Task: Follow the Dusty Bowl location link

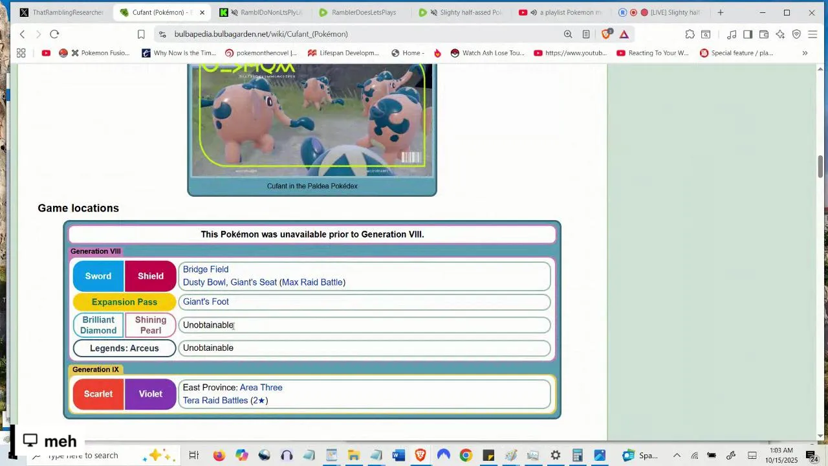Action: point(204,282)
